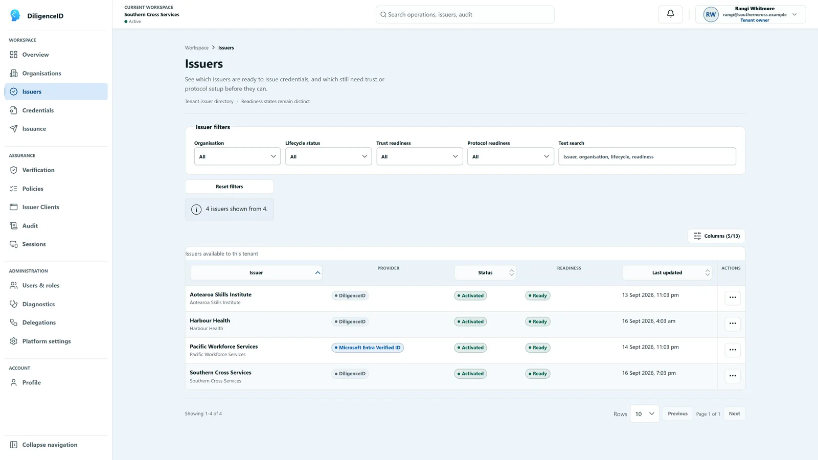Go to Credentials in the sidebar
The width and height of the screenshot is (818, 460).
tap(56, 110)
